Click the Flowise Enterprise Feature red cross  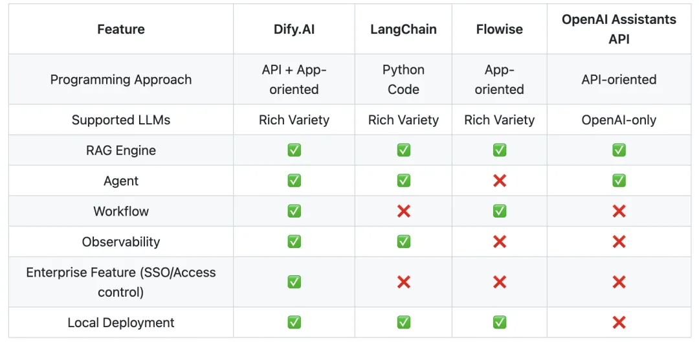pyautogui.click(x=499, y=282)
